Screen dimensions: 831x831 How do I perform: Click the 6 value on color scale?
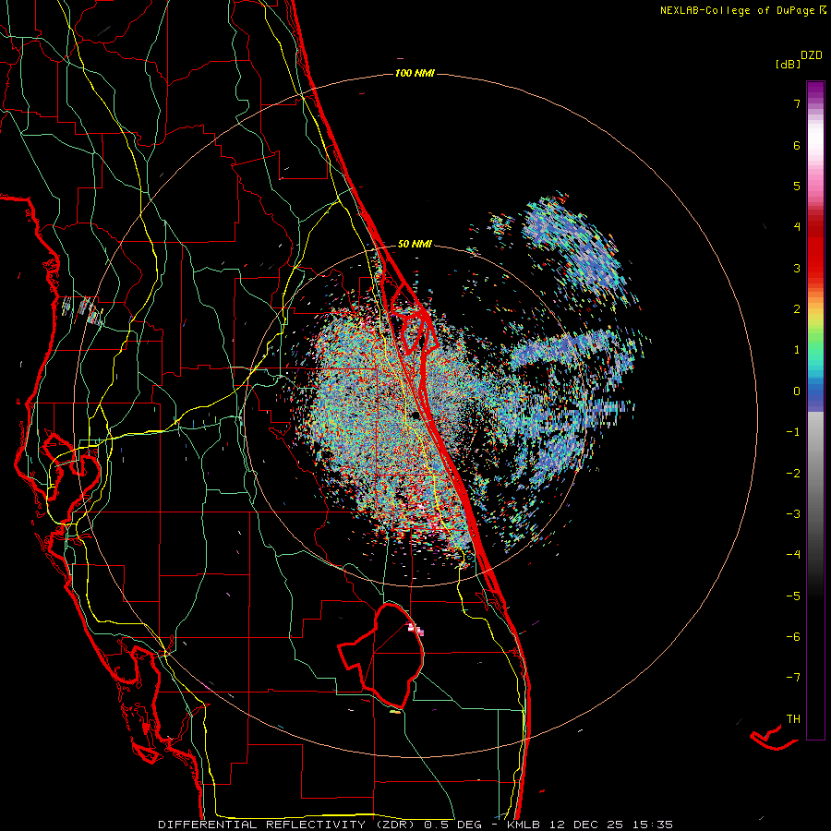[x=797, y=145]
